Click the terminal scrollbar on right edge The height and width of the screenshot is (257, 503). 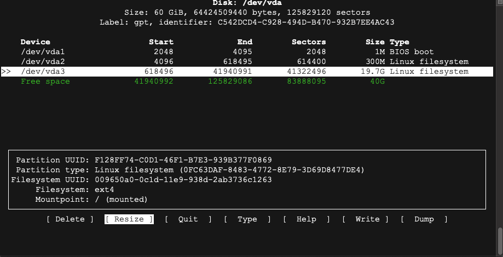[x=500, y=238]
